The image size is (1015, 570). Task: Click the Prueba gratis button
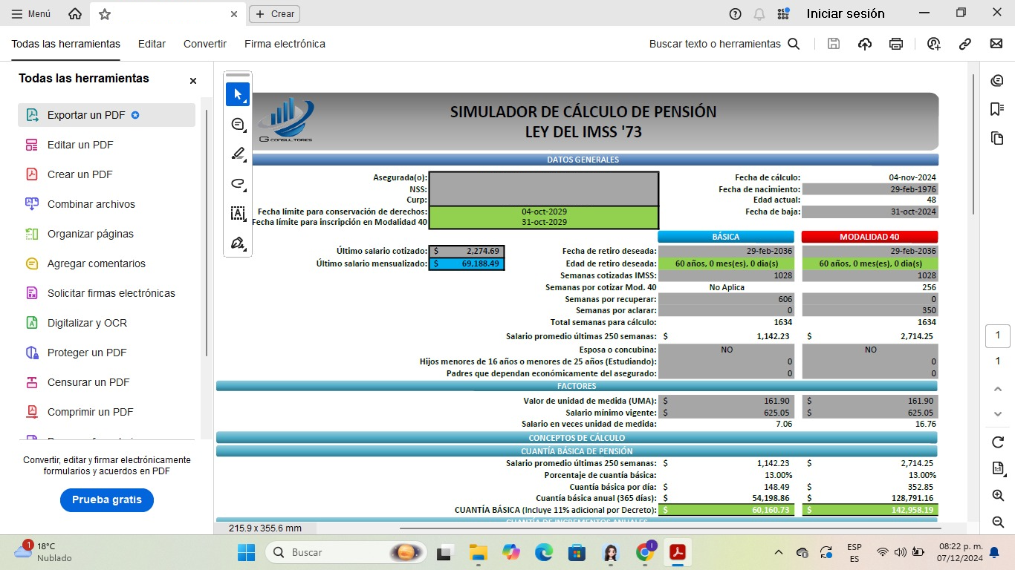coord(106,499)
